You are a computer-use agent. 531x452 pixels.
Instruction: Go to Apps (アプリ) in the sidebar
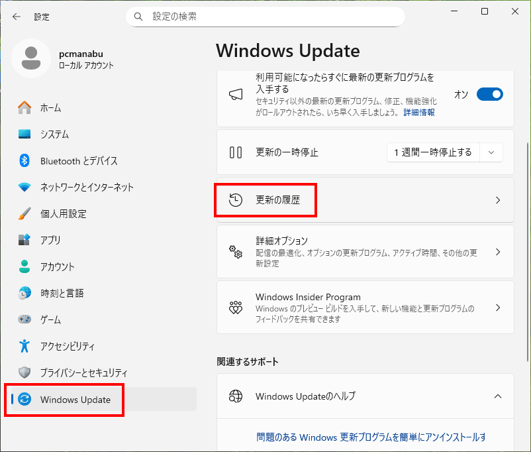50,240
